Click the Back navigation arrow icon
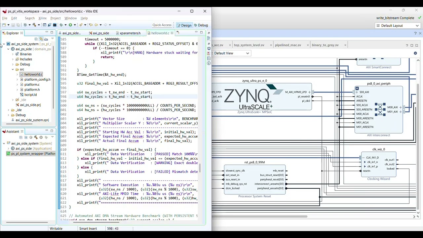Viewport: 423px width, 238px height. (96, 25)
